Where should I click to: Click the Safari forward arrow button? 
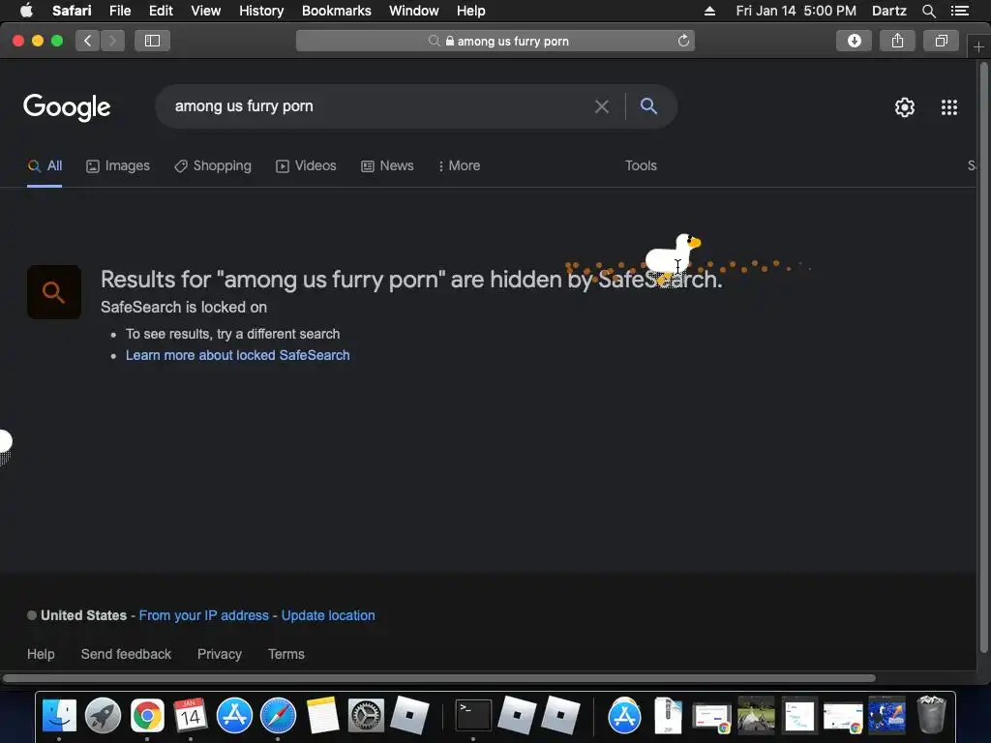[112, 41]
